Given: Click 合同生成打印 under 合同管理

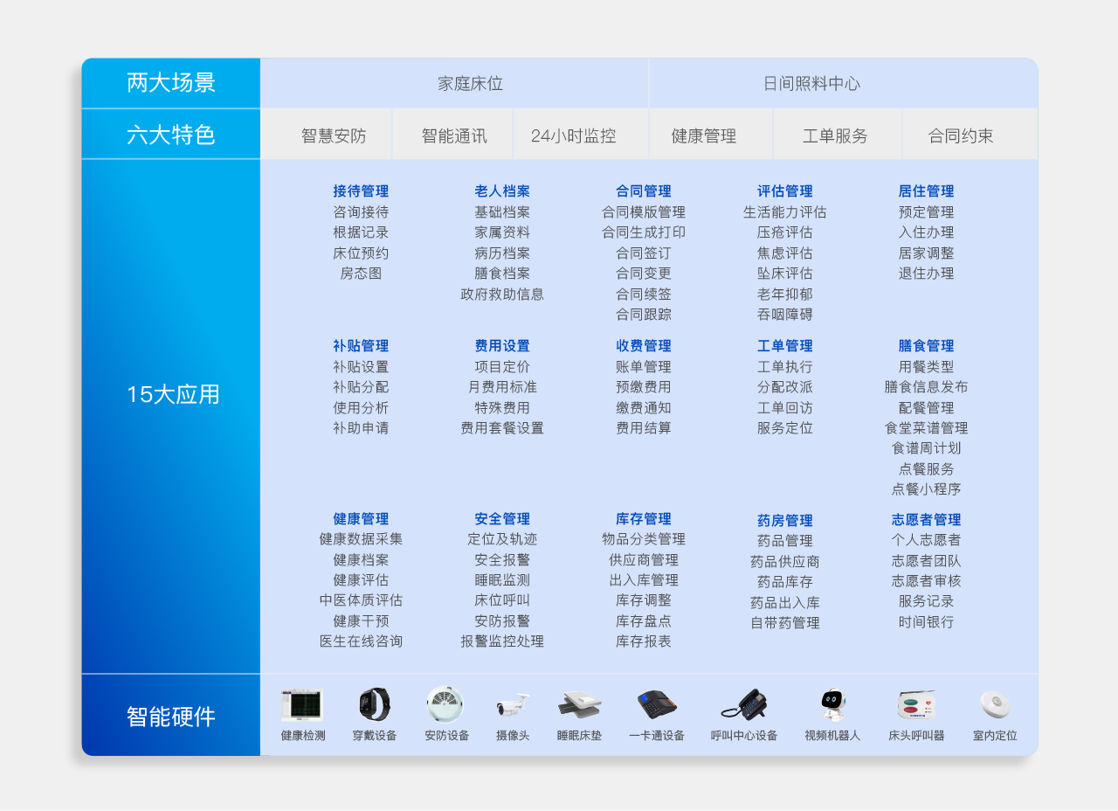Looking at the screenshot, I should click(644, 232).
